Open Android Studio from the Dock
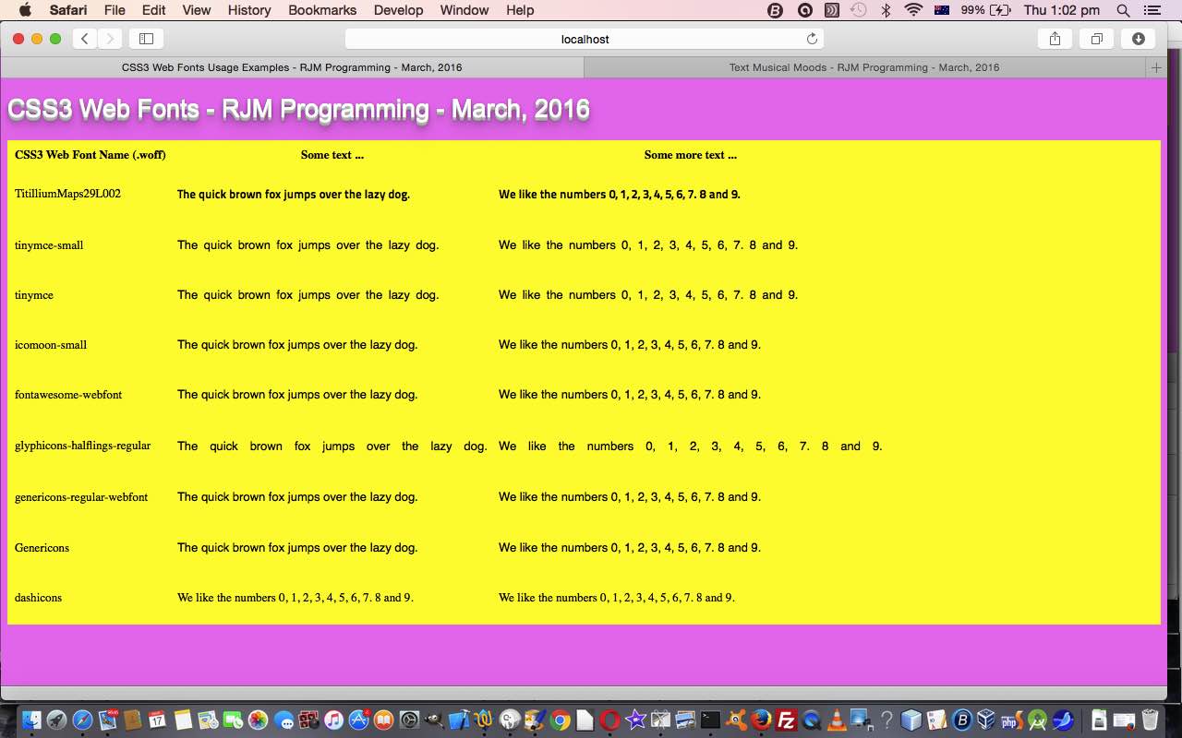Viewport: 1182px width, 738px height. (1037, 720)
